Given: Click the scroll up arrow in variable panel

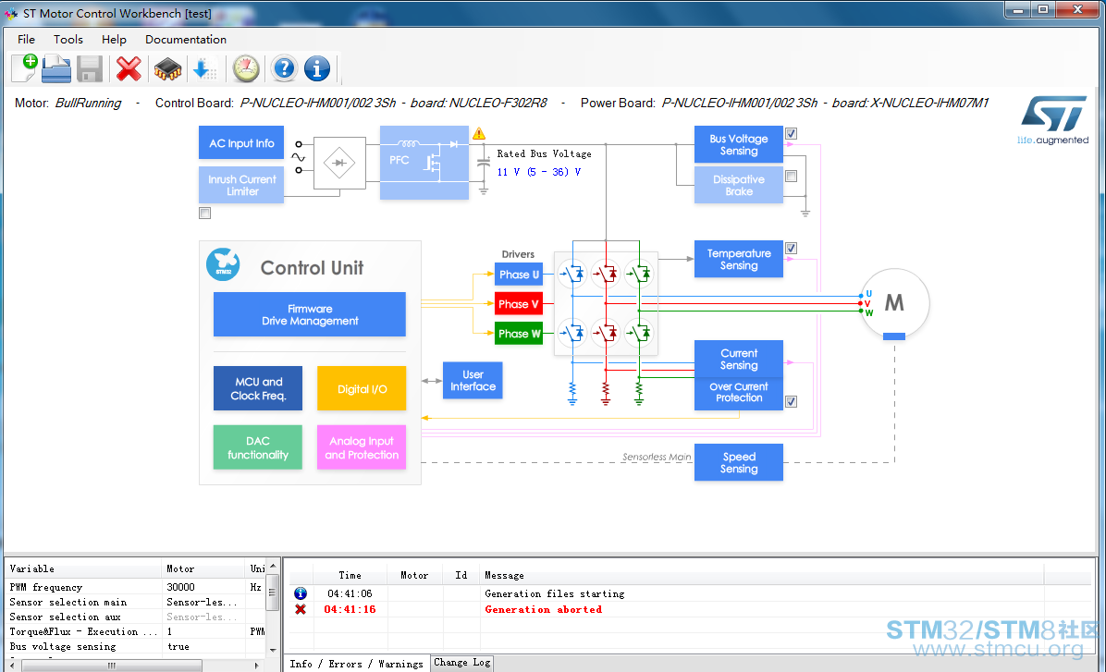Looking at the screenshot, I should pyautogui.click(x=273, y=567).
